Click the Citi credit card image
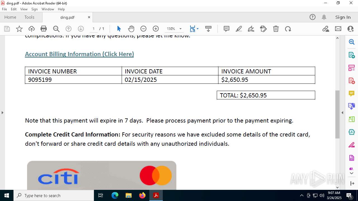 pyautogui.click(x=102, y=175)
